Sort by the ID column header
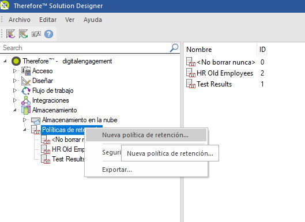The image size is (305, 222). pos(262,50)
